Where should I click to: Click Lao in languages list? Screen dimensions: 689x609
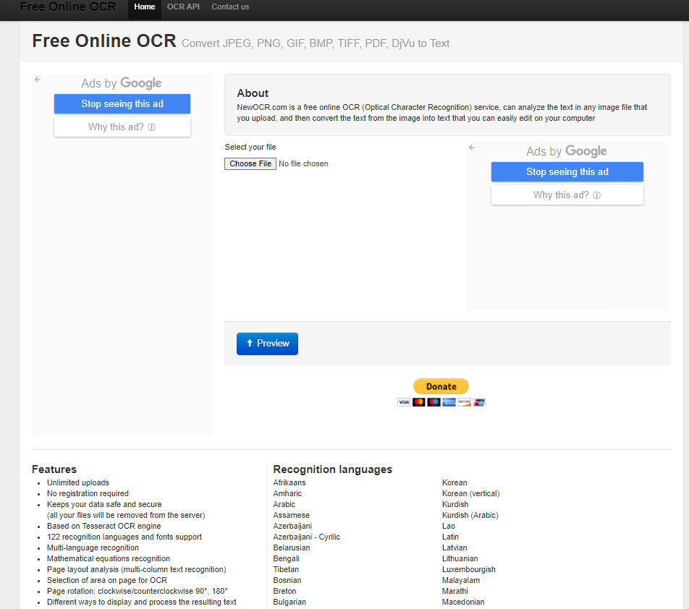[449, 526]
